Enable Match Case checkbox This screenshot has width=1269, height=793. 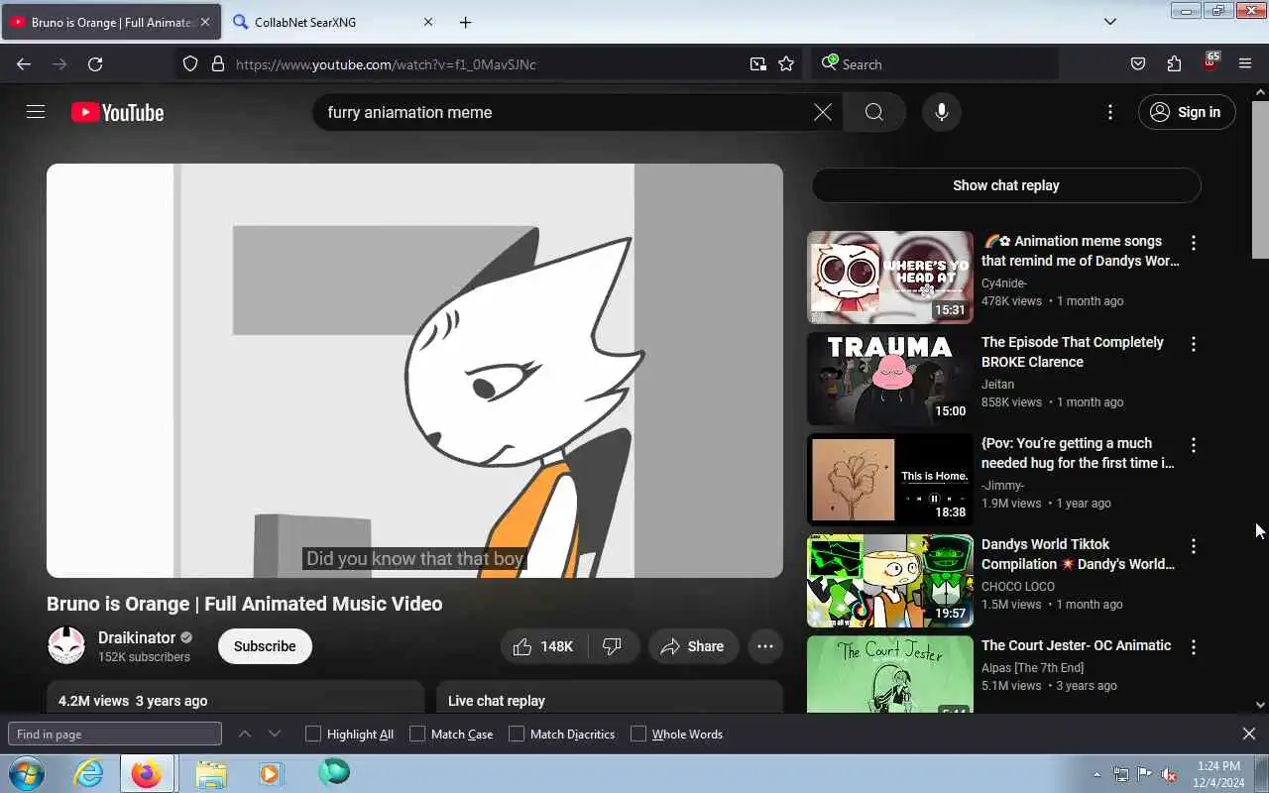417,734
